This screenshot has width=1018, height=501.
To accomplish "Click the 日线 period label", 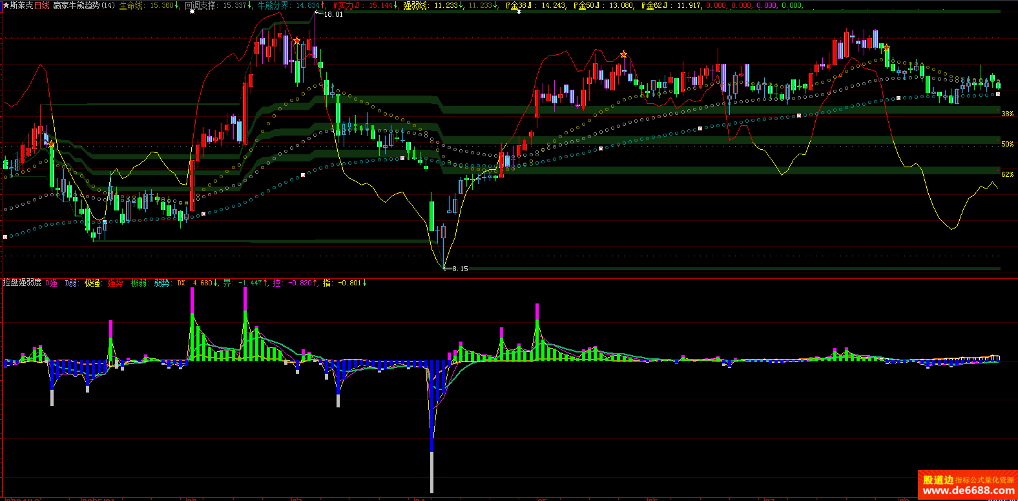I will click(x=41, y=5).
